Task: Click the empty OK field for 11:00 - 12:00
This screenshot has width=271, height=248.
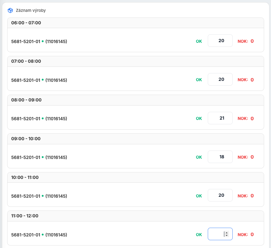Action: 216,234
